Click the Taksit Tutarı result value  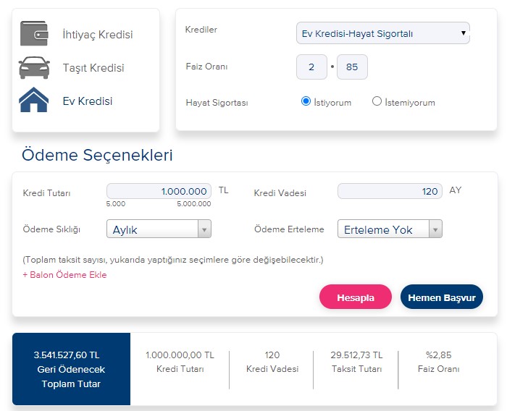pos(356,355)
